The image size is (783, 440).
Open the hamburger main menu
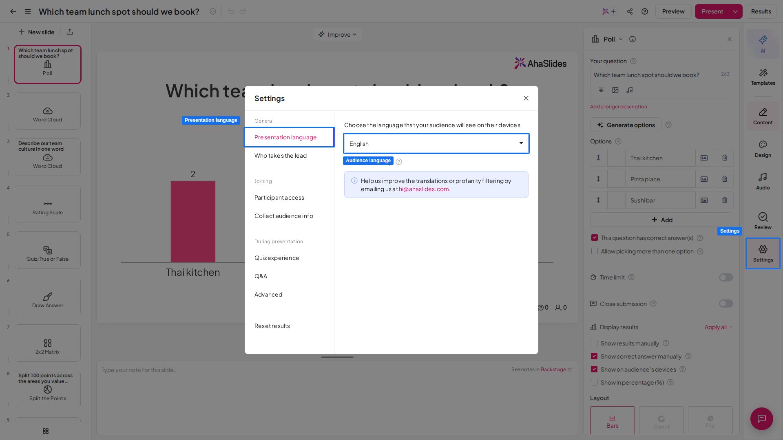coord(28,11)
